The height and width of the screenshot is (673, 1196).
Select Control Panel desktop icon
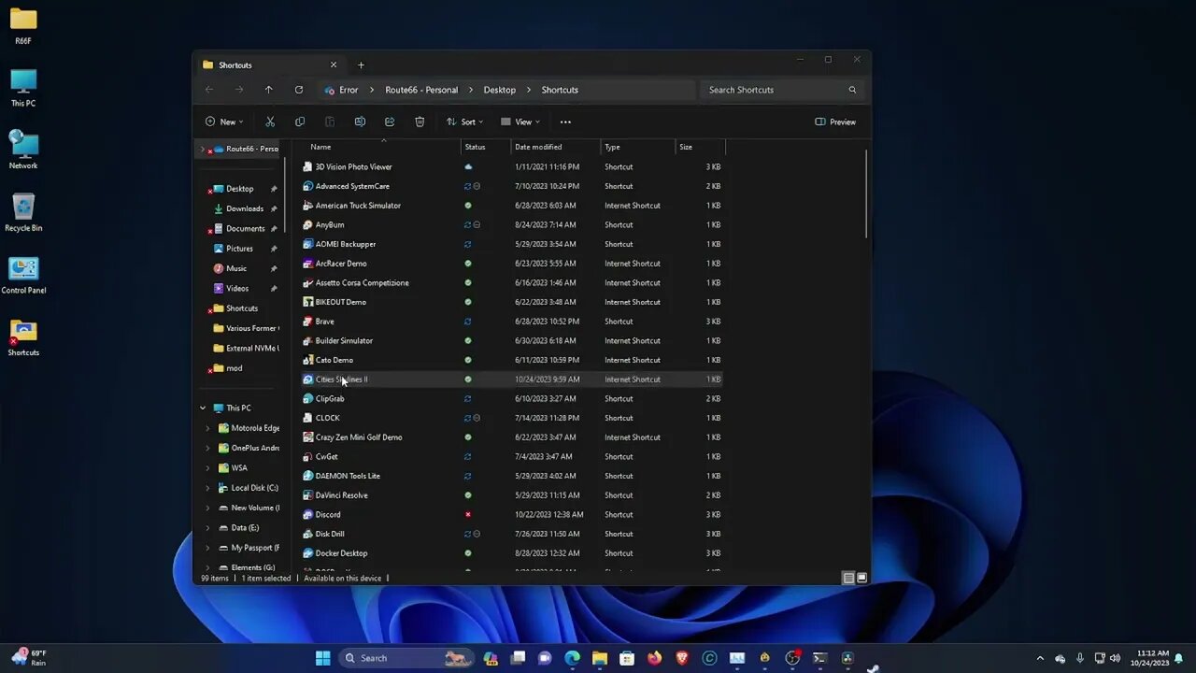click(23, 276)
